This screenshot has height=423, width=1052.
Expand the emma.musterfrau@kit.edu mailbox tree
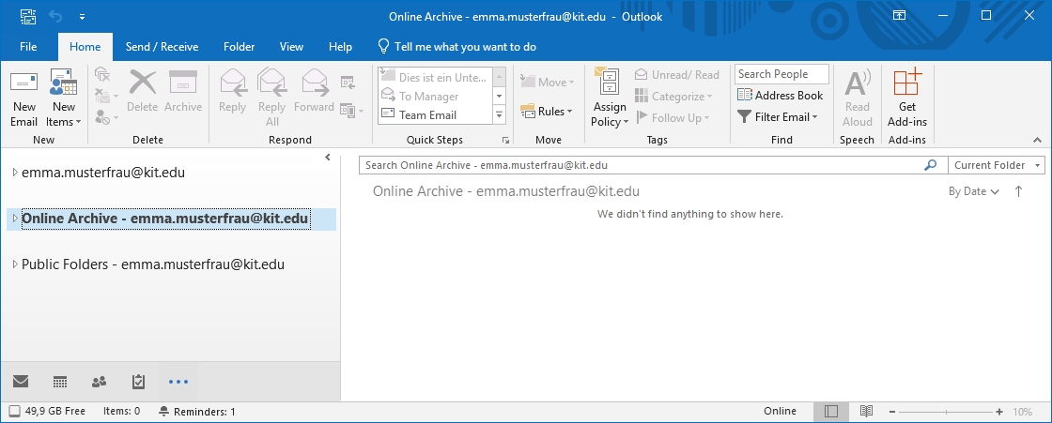pos(14,173)
